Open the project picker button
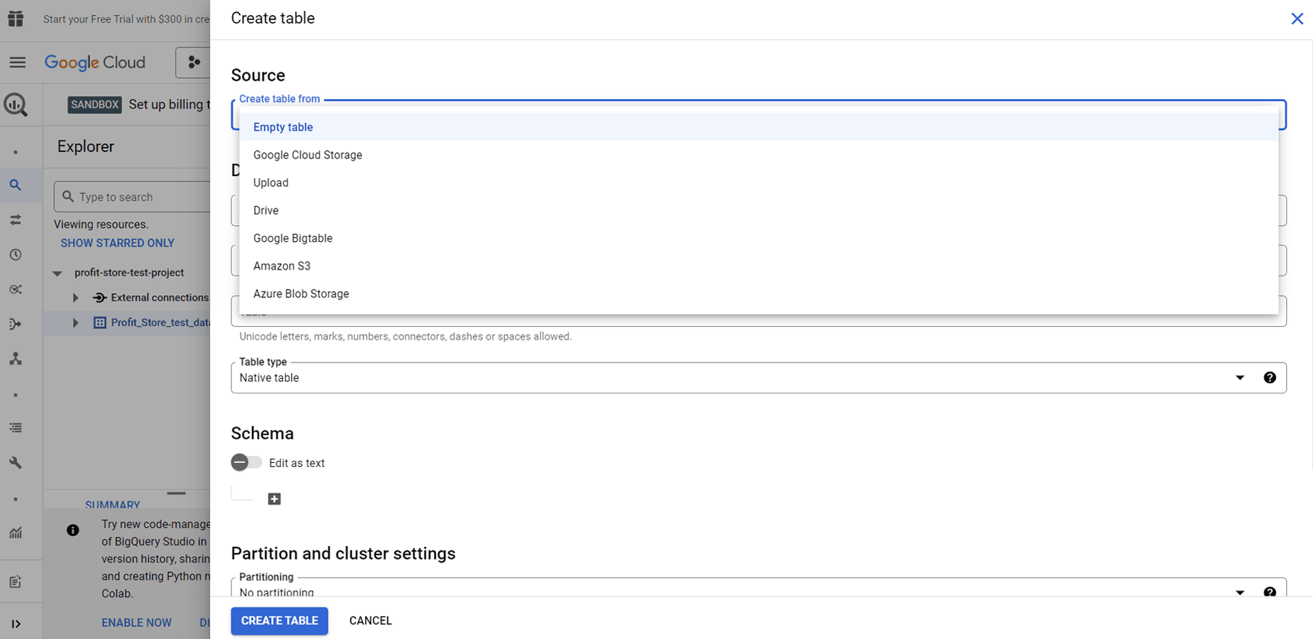The image size is (1313, 639). tap(193, 63)
